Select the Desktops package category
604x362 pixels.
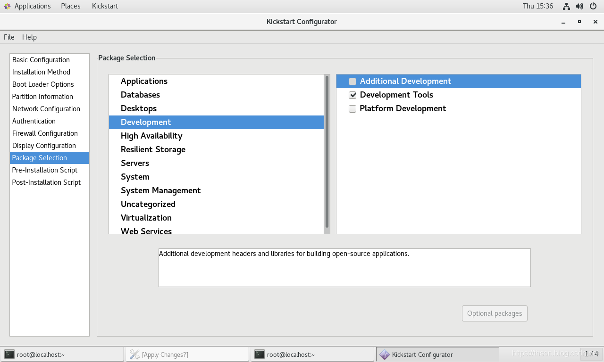pyautogui.click(x=138, y=108)
